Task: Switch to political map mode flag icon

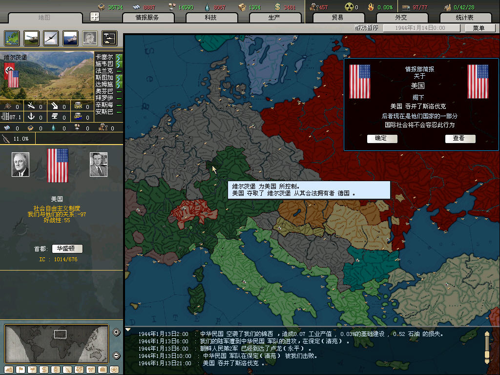Action: click(21, 370)
